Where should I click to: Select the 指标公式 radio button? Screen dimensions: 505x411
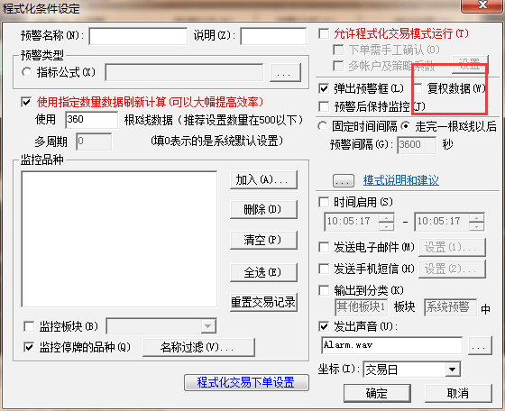[27, 72]
